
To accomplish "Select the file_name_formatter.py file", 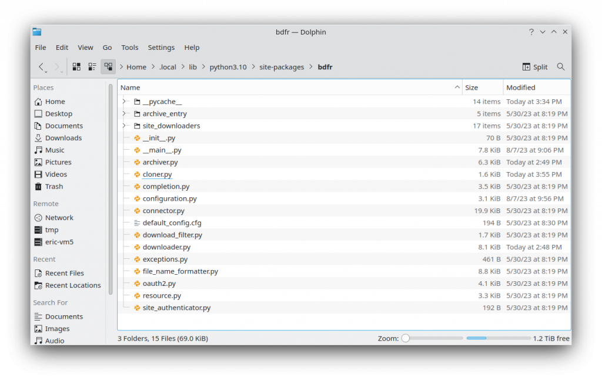I will (180, 271).
